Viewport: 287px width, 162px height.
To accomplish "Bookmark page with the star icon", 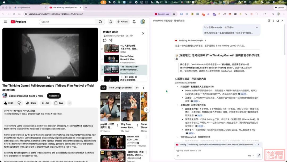I will pos(174,14).
